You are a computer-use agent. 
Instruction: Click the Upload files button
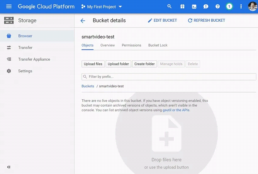[93, 64]
